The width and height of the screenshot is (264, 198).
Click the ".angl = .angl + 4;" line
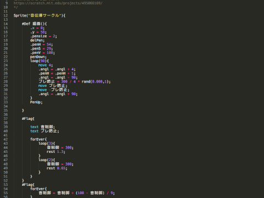(x=57, y=69)
